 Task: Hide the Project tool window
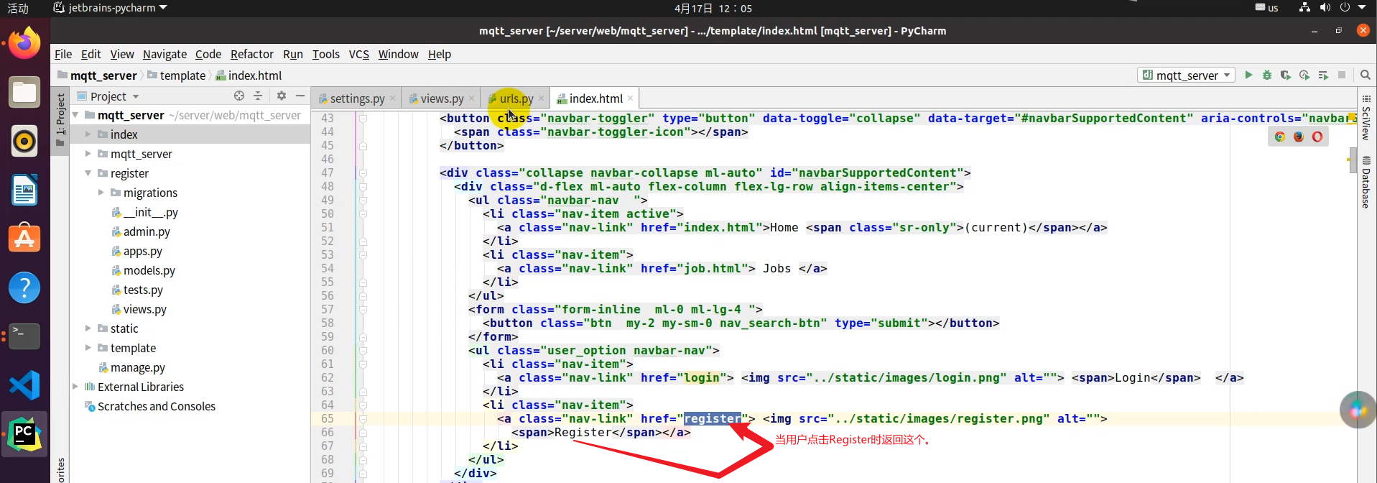point(300,96)
